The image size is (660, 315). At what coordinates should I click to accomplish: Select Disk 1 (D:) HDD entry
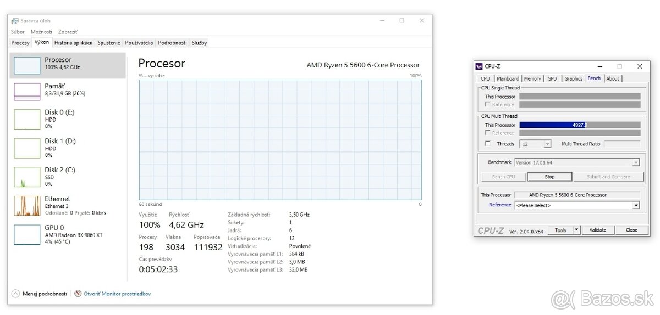68,148
